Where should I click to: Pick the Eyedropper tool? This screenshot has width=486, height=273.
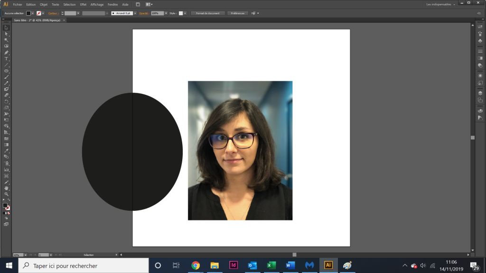(6, 151)
